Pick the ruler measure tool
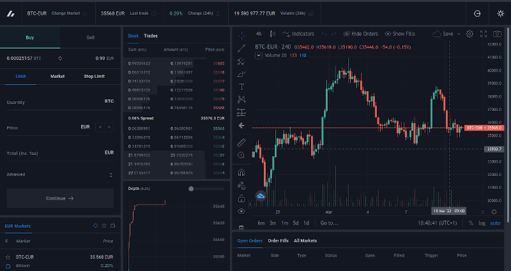The height and width of the screenshot is (271, 511). tap(241, 142)
